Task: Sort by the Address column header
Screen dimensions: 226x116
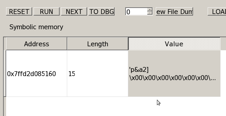Action: coord(36,44)
